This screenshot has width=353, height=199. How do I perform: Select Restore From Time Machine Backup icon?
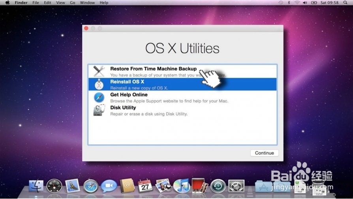coord(99,71)
